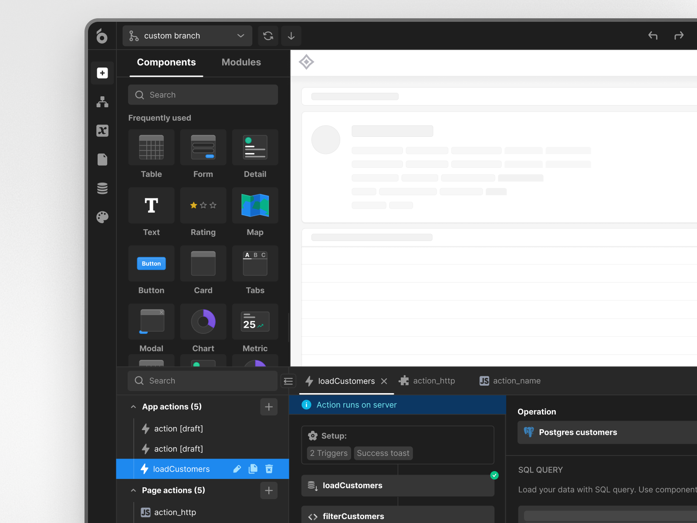Click the diamond logo on canvas header
This screenshot has width=697, height=523.
coord(306,62)
